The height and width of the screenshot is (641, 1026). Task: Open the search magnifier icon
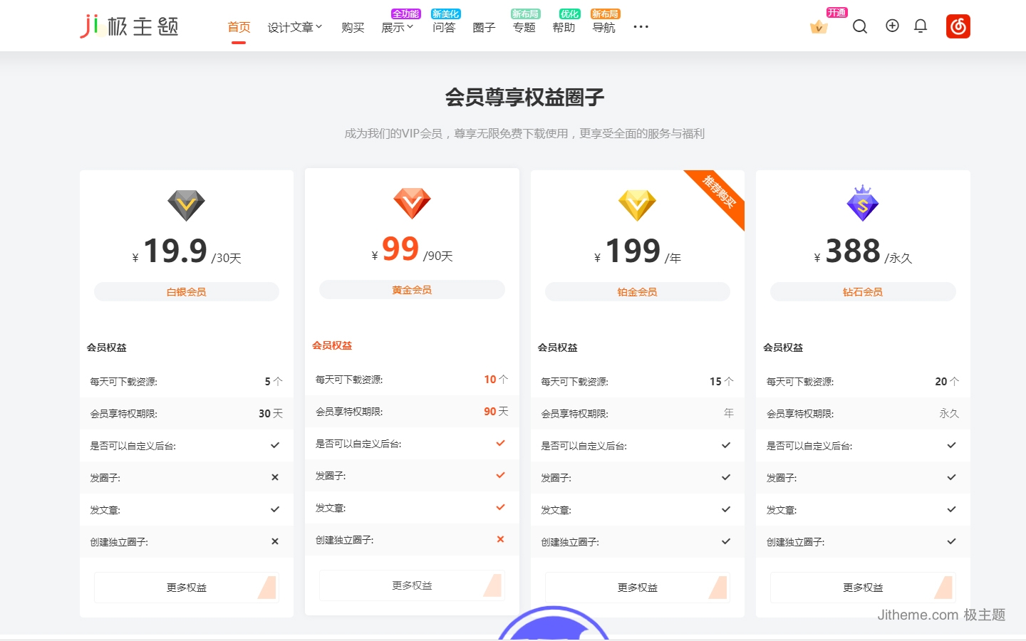point(860,26)
